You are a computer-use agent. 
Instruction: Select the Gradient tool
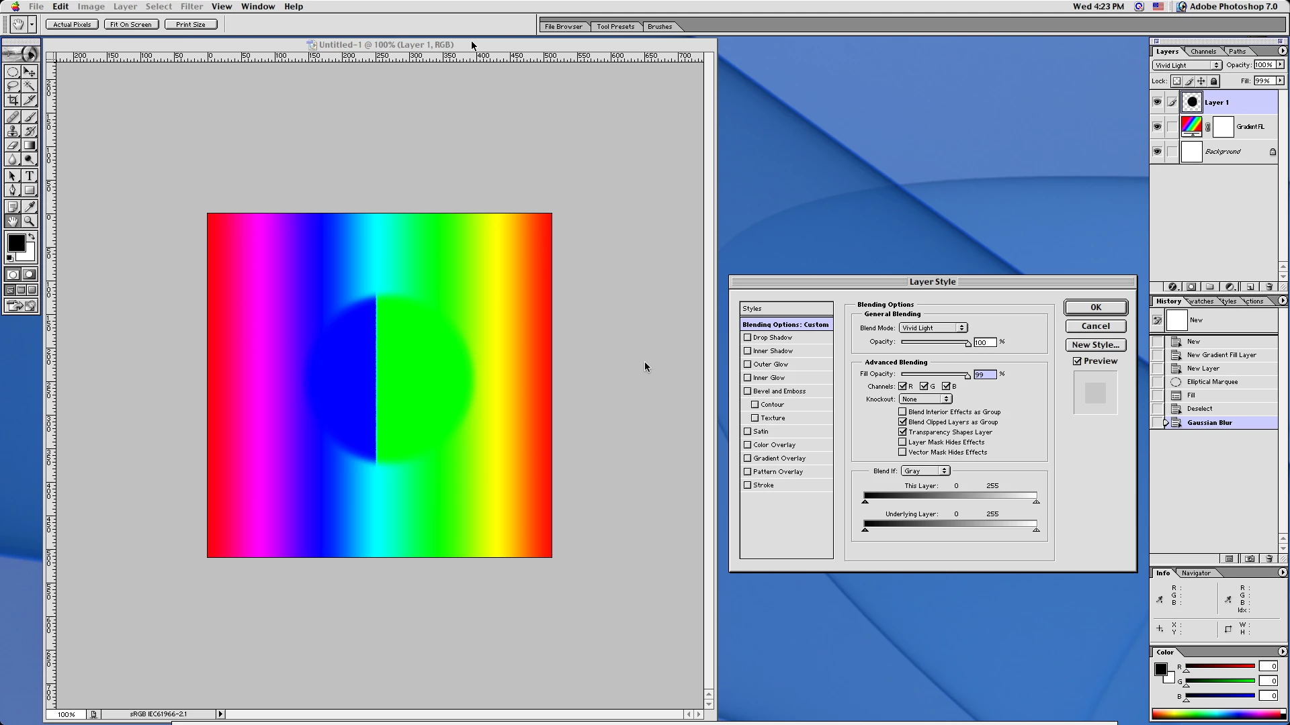[x=30, y=146]
